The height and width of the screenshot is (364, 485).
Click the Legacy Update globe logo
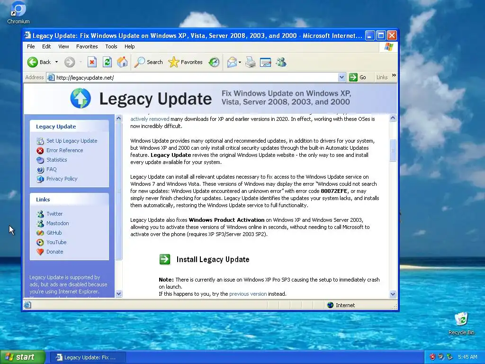[81, 99]
